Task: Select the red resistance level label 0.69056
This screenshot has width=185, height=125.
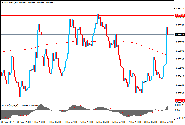Action: click(x=180, y=15)
